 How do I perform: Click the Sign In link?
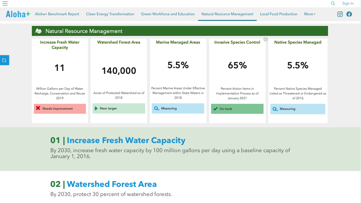348,4
